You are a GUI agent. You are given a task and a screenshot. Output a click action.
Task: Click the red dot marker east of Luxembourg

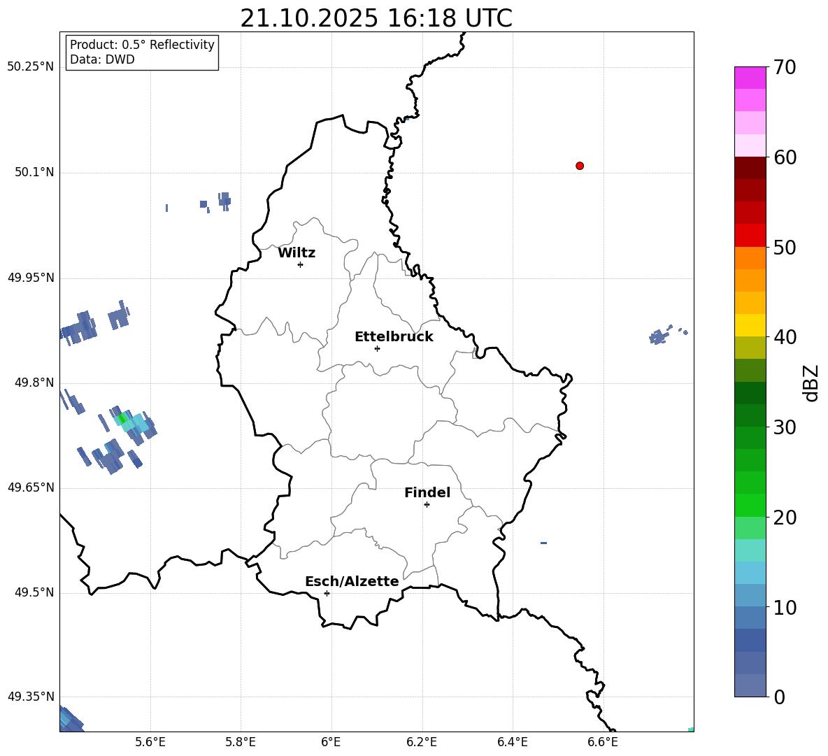click(580, 166)
